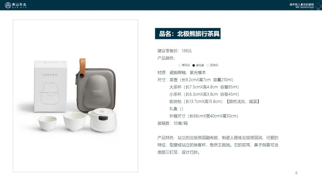Click the 外箱尺寸 carton size line
The width and height of the screenshot is (322, 181).
pyautogui.click(x=204, y=116)
